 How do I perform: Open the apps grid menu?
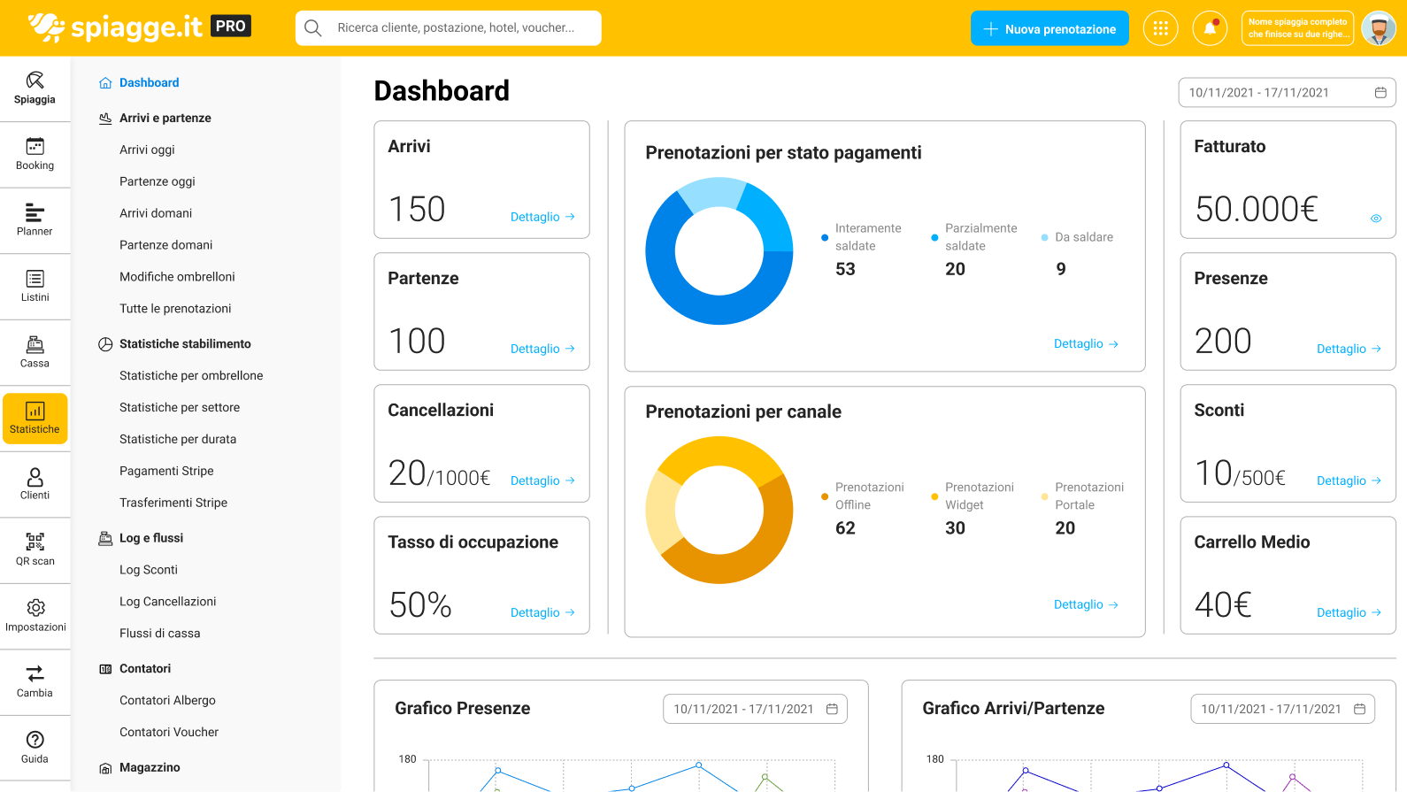point(1160,28)
